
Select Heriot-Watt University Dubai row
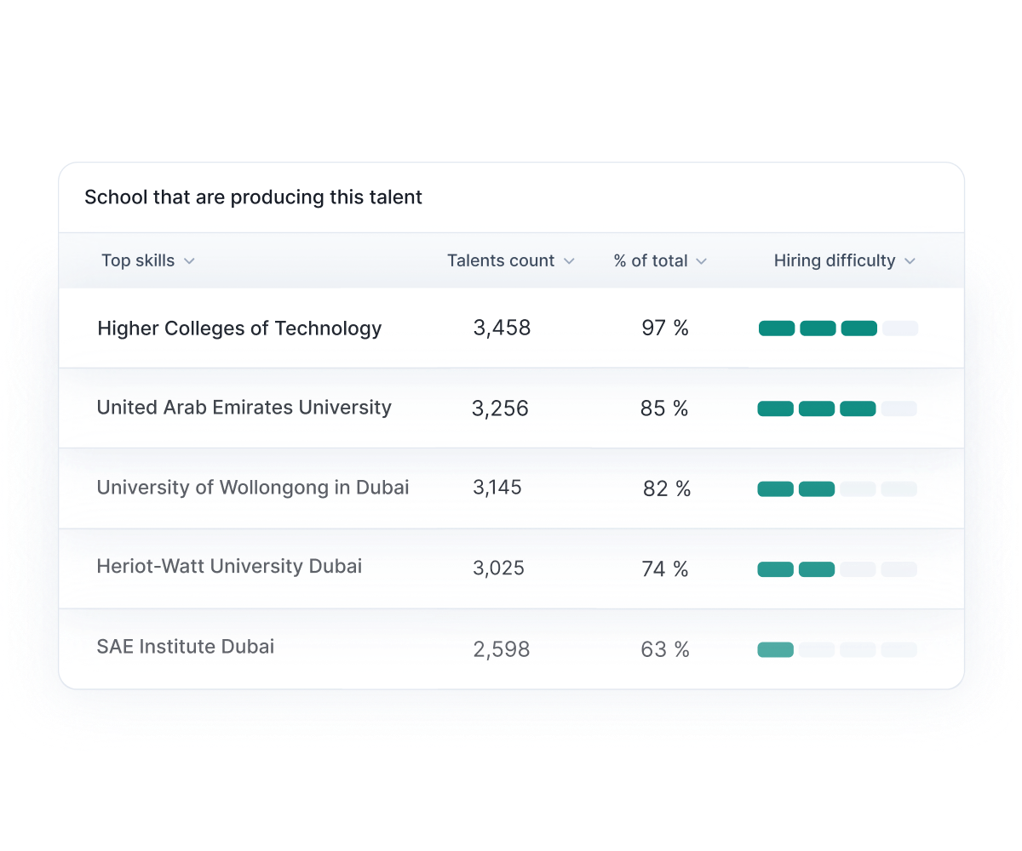point(229,567)
